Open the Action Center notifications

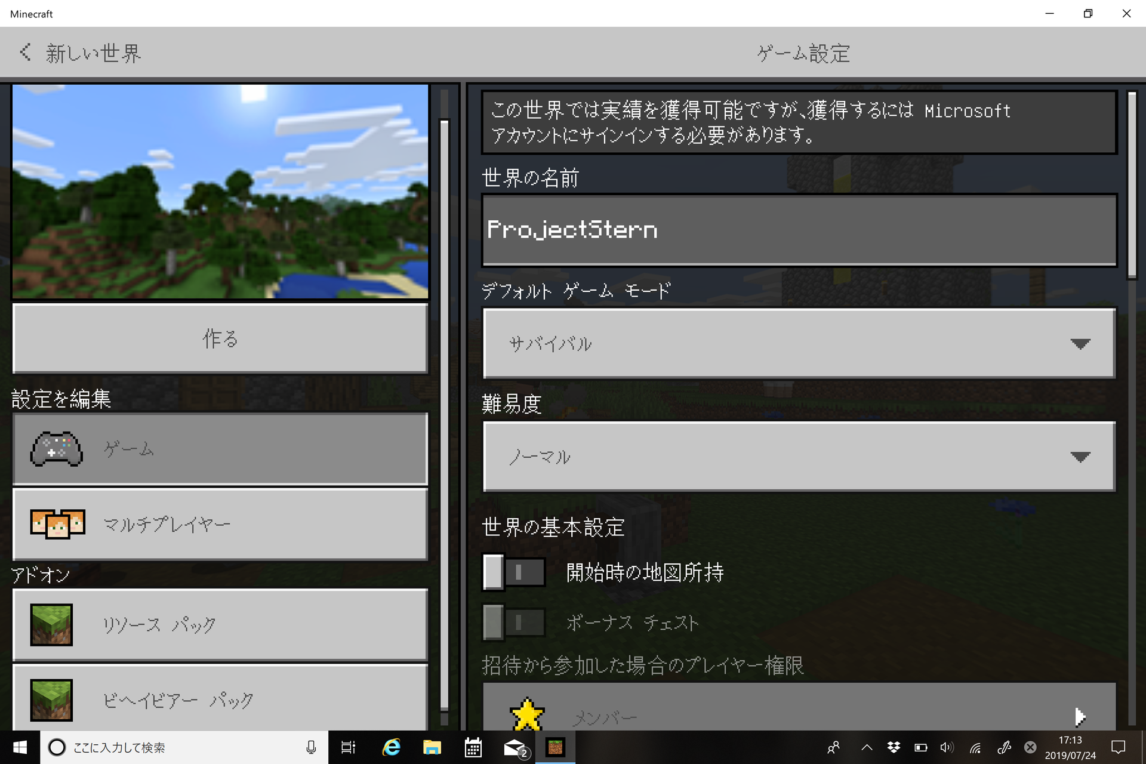[x=1118, y=747]
